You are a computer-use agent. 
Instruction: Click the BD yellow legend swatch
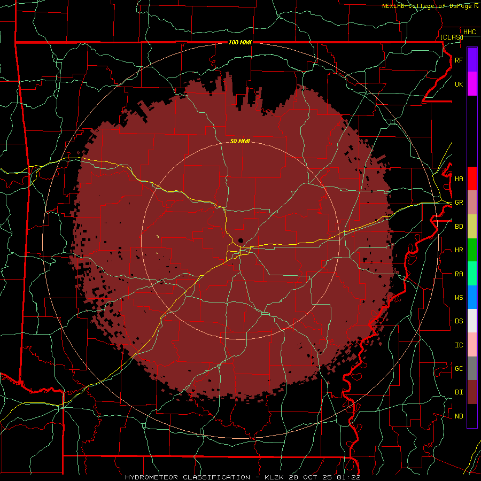click(x=472, y=227)
